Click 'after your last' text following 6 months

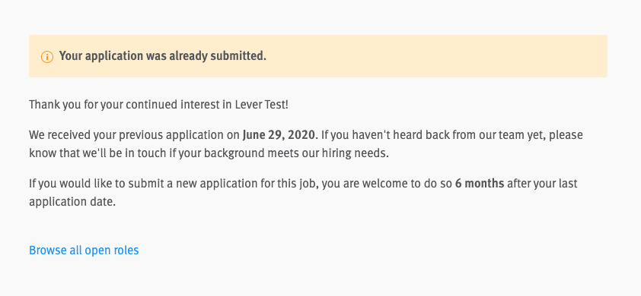click(x=543, y=184)
